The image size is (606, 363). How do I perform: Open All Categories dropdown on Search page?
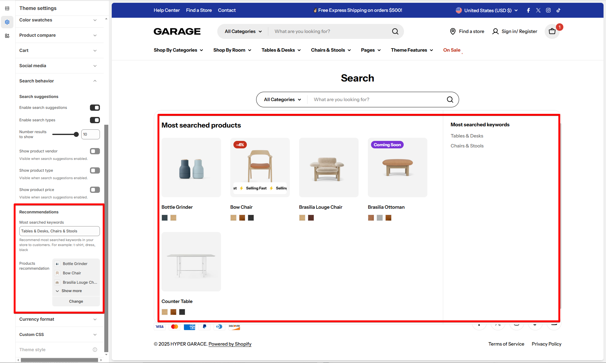click(283, 100)
